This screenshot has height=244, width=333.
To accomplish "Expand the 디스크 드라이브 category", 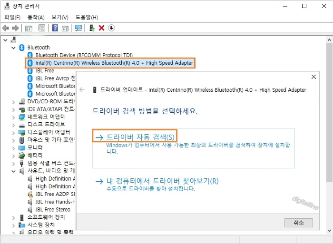I will (x=13, y=125).
